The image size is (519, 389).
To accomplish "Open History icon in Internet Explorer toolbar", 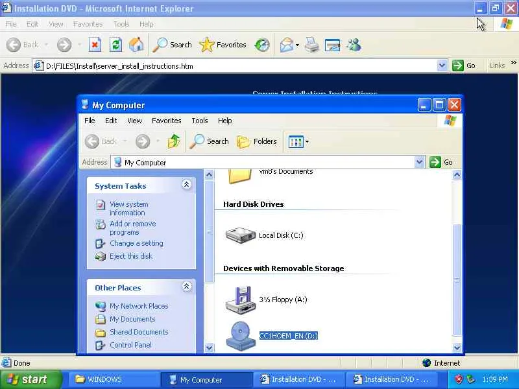I will point(262,45).
